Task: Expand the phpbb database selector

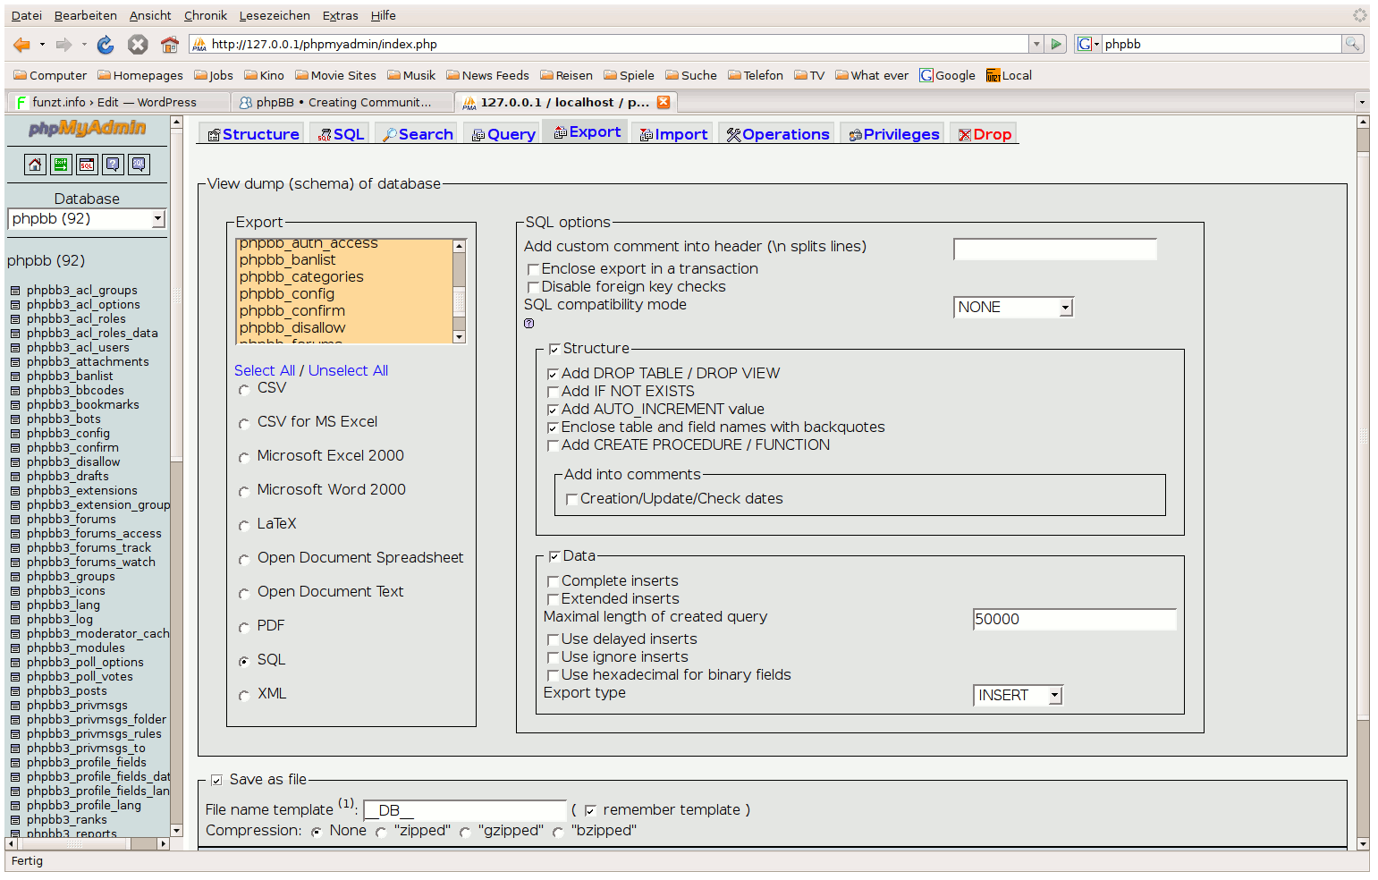Action: coord(87,219)
